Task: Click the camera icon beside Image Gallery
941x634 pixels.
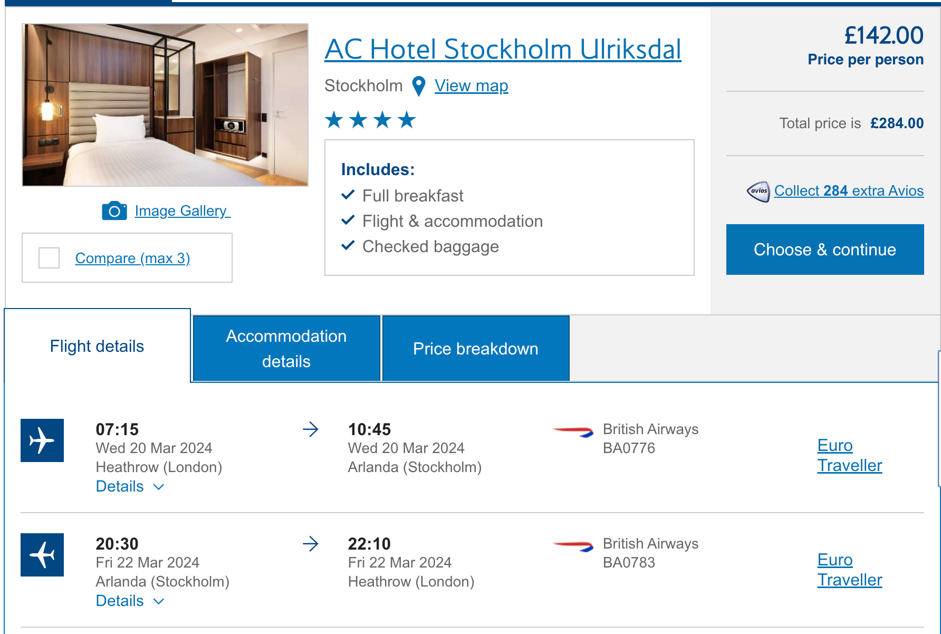Action: click(x=114, y=211)
